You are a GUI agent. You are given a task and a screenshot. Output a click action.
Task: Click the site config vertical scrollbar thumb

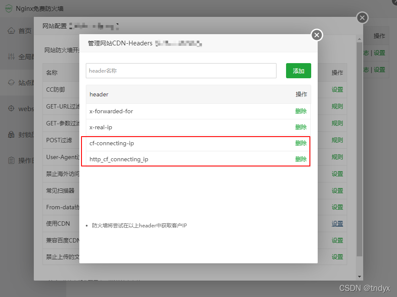tap(359, 149)
